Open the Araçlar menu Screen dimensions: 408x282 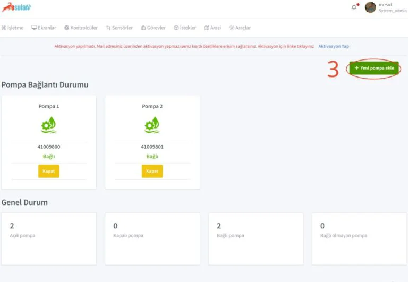240,28
